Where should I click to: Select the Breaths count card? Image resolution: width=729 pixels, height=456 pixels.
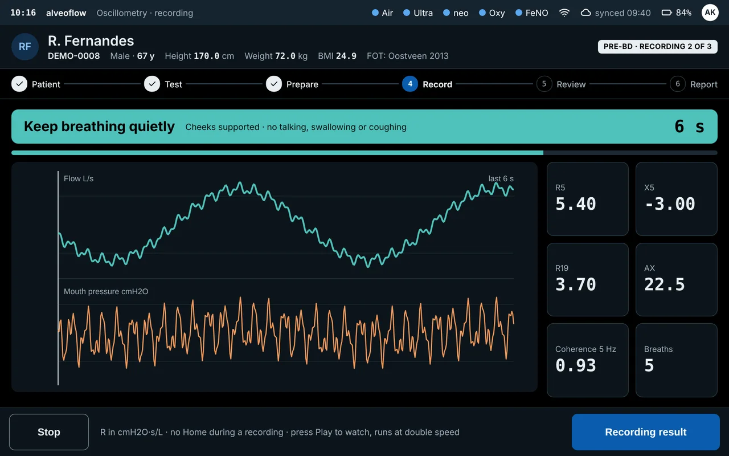677,360
